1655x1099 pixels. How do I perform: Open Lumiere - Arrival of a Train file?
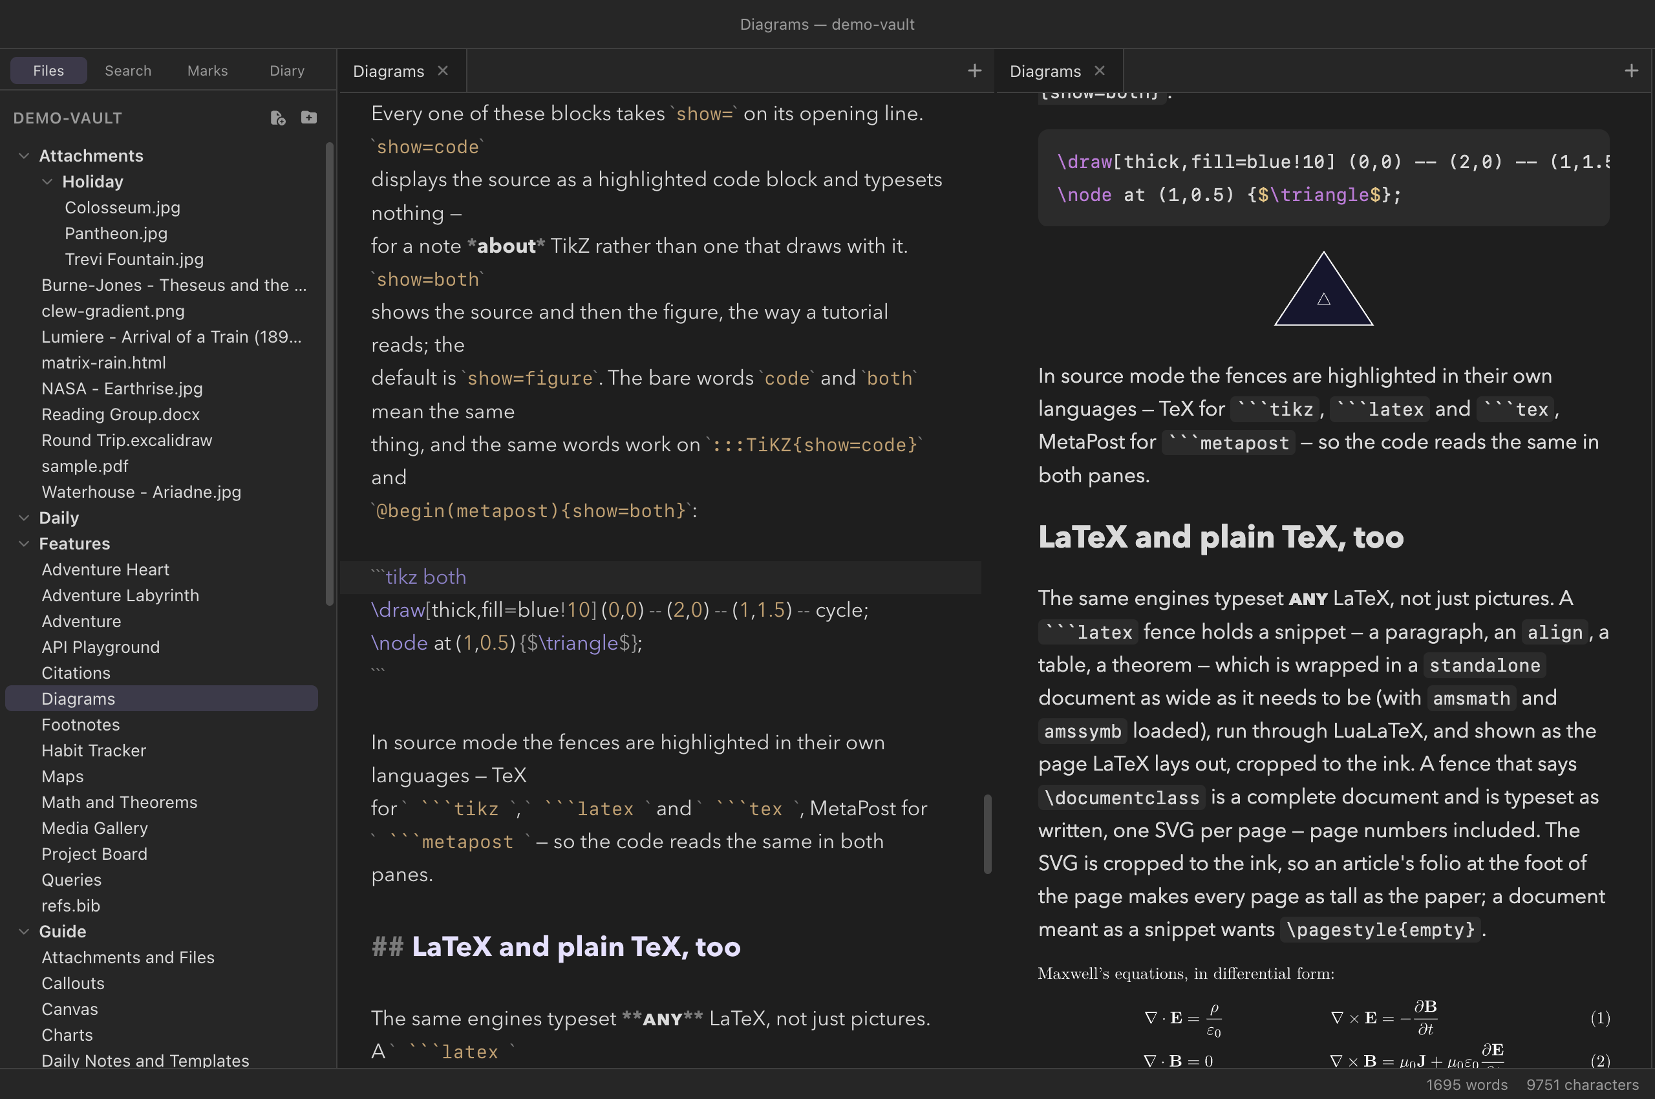click(172, 337)
